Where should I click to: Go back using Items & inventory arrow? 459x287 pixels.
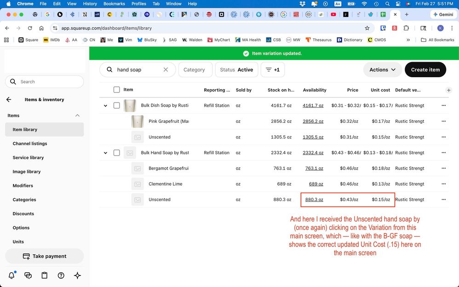click(9, 99)
